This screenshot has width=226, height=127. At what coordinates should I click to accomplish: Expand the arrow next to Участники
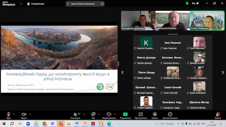[84, 114]
